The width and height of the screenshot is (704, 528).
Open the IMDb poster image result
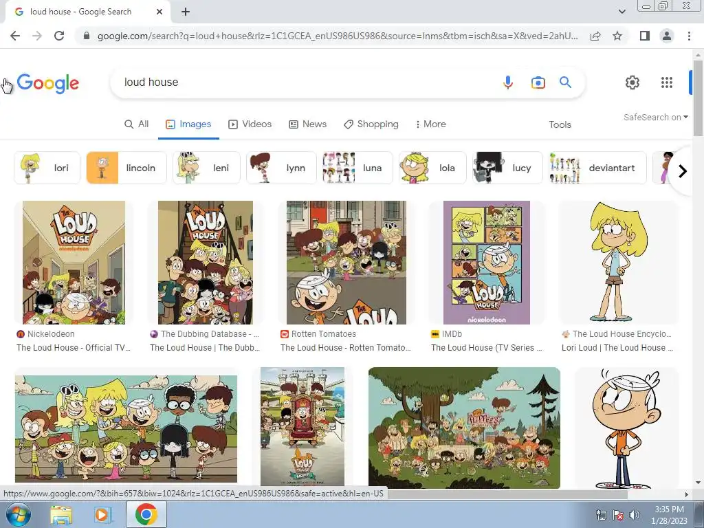coord(487,263)
